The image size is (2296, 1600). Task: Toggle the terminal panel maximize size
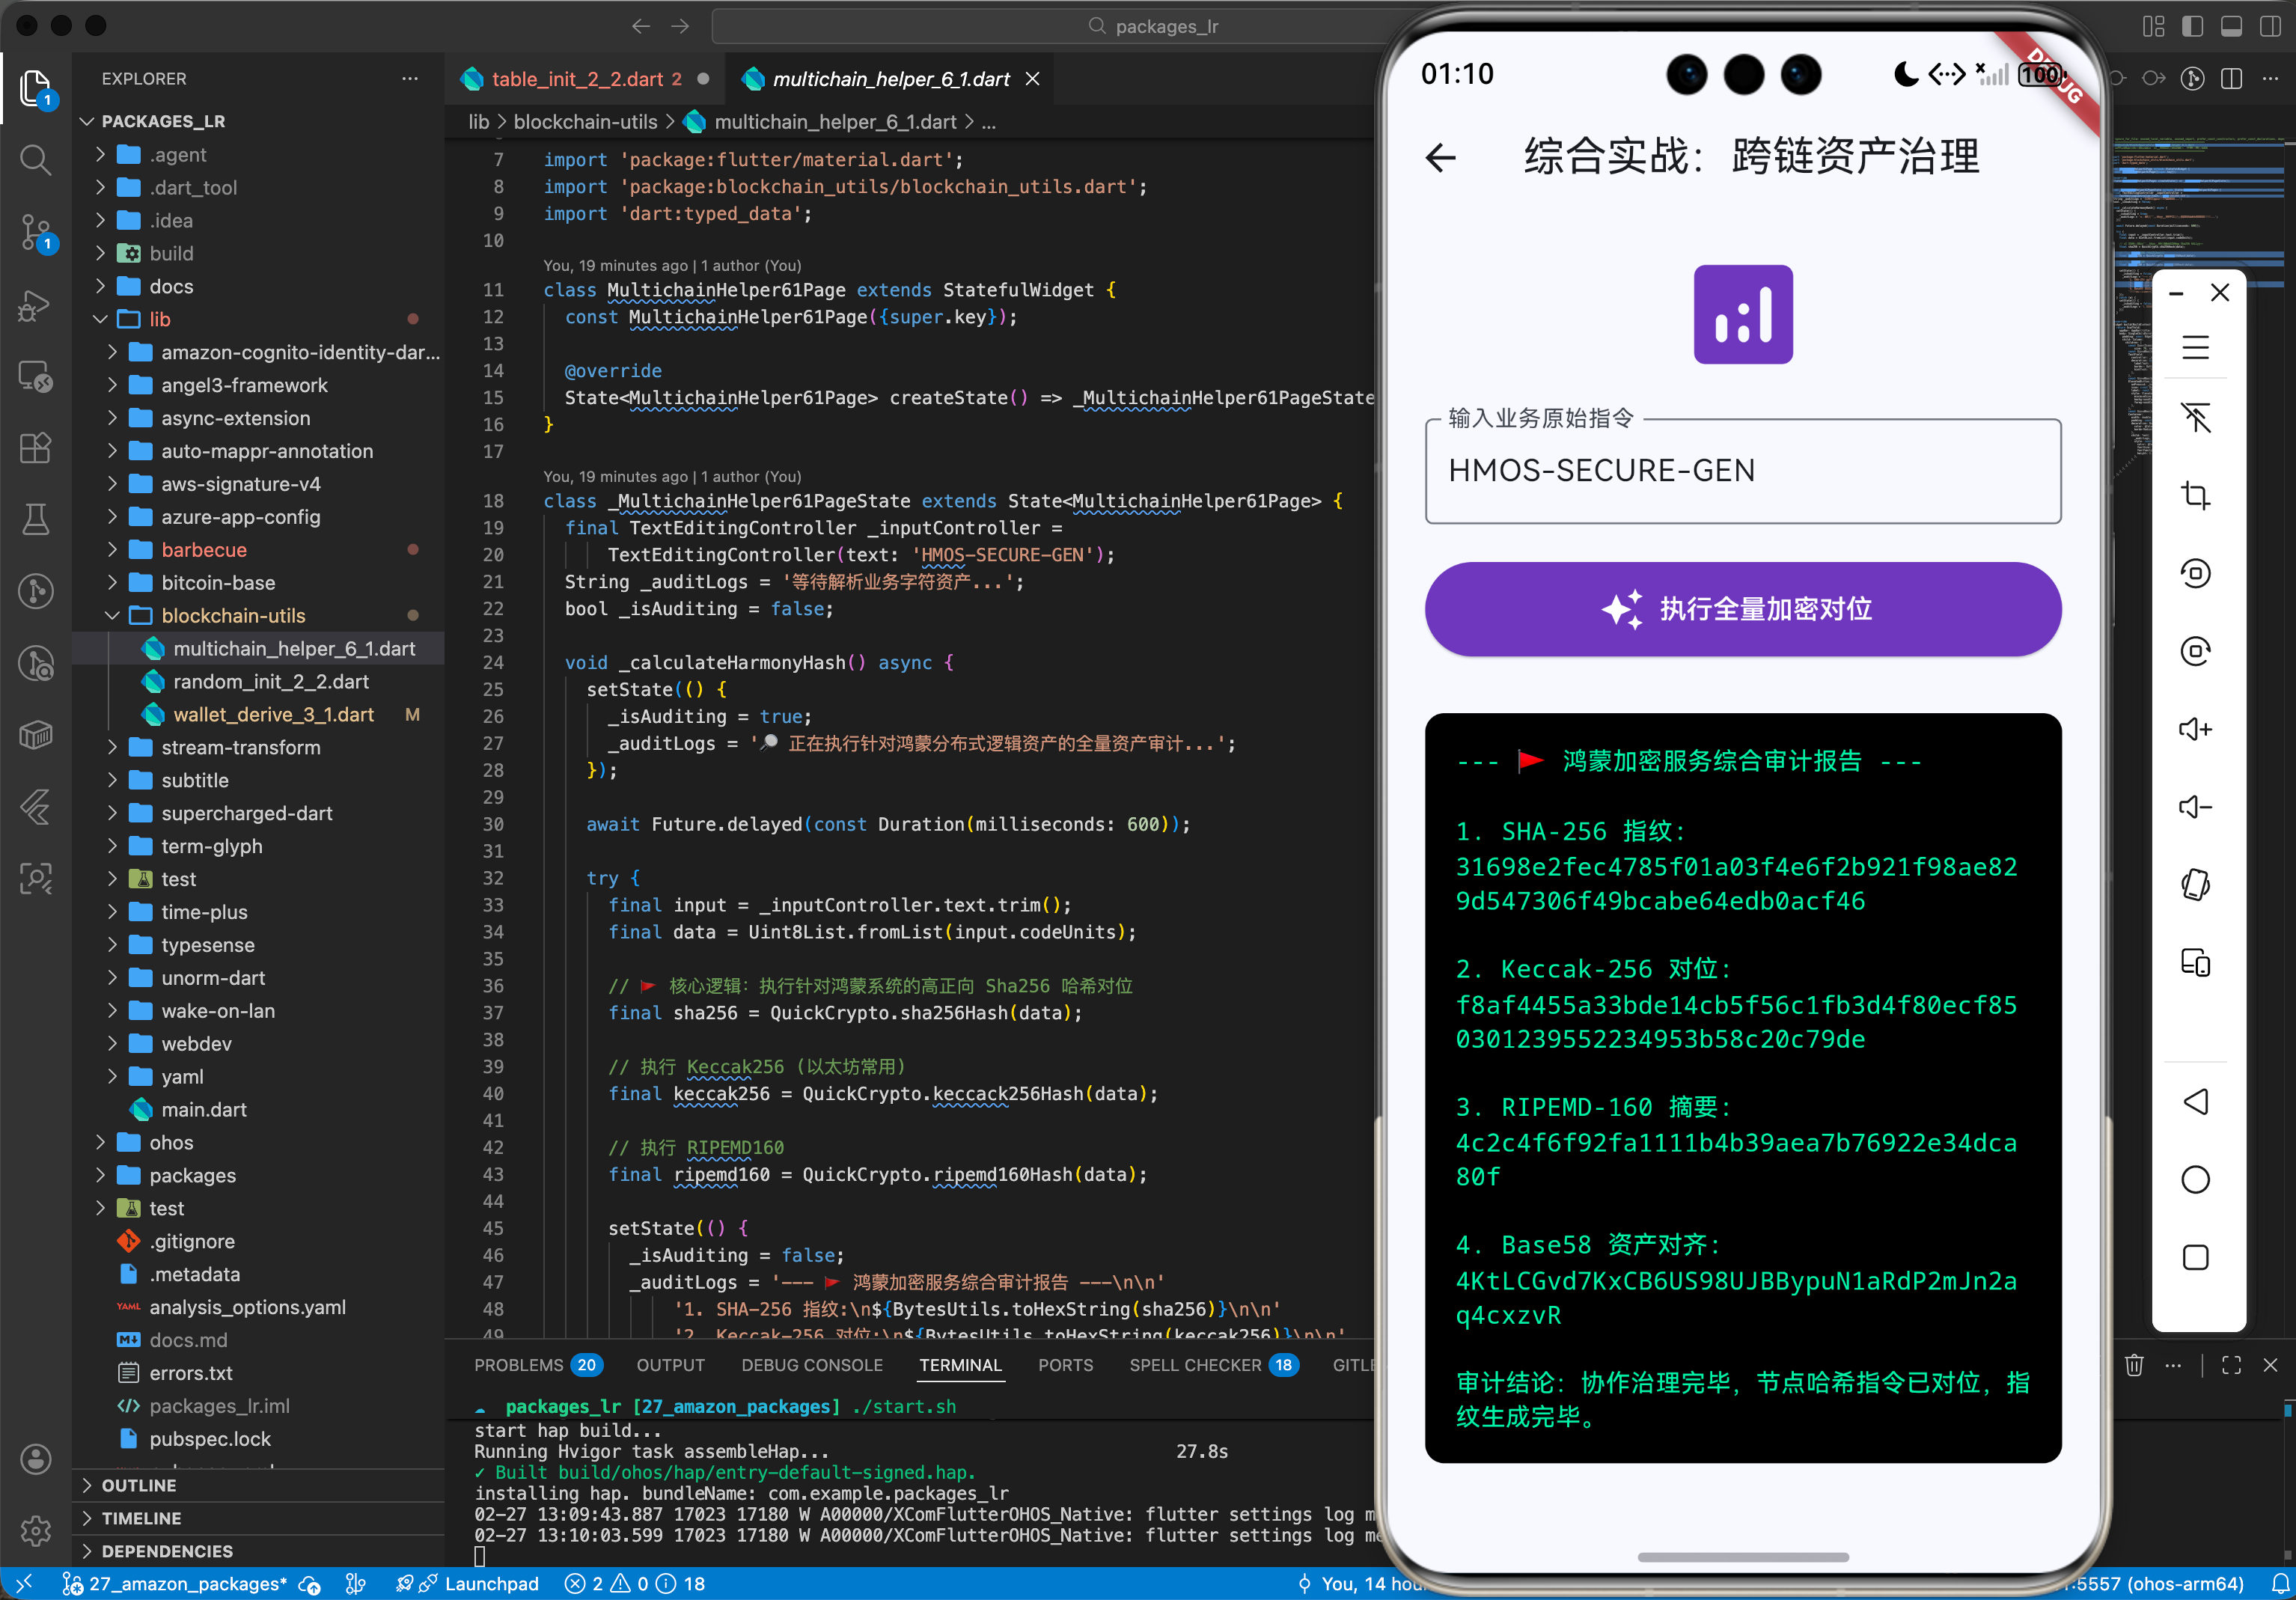click(x=2231, y=1365)
